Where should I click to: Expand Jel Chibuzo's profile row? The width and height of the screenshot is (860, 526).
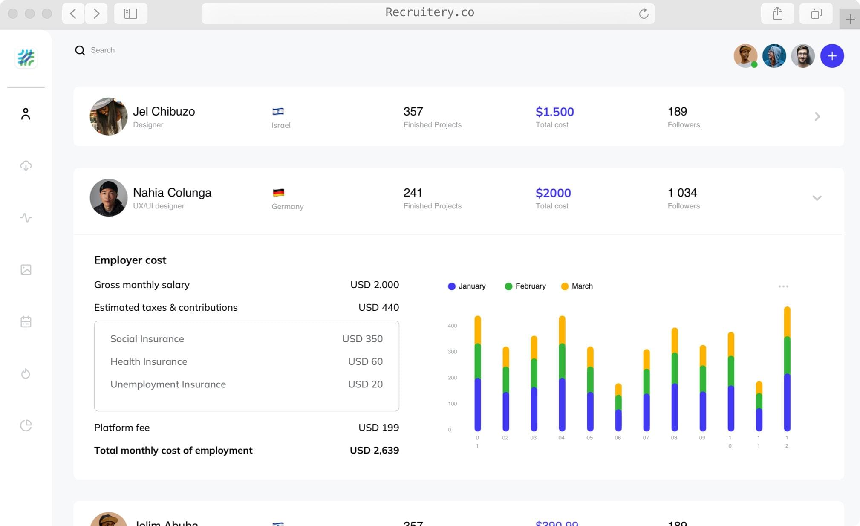(x=817, y=116)
